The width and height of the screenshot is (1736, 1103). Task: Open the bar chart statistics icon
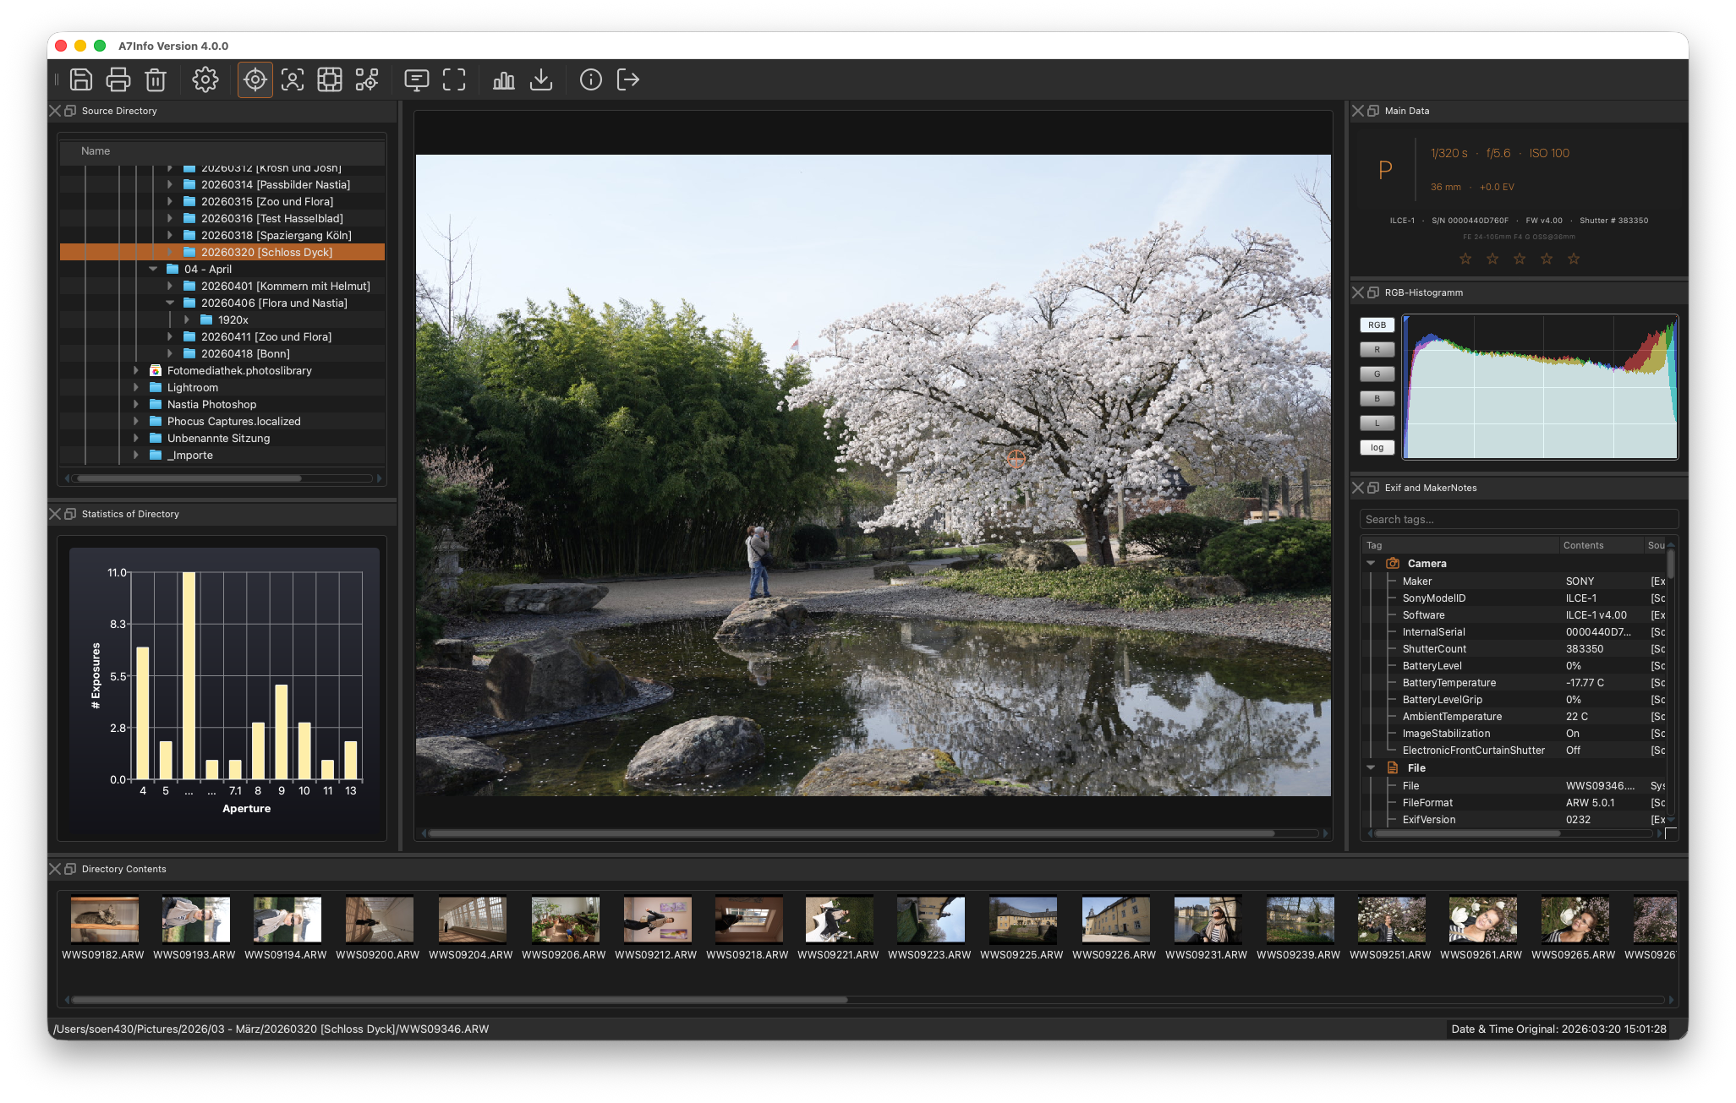504,79
